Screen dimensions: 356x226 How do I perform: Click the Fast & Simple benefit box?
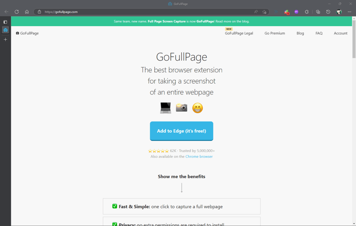(x=182, y=206)
